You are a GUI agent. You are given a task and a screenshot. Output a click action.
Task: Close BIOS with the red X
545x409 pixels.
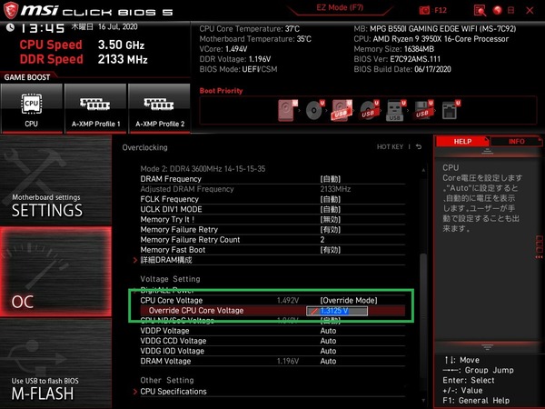pos(530,10)
